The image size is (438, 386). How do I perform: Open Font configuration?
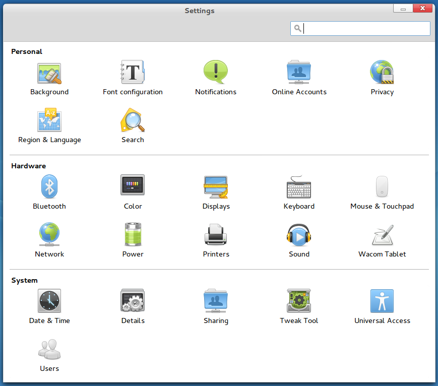tap(133, 77)
